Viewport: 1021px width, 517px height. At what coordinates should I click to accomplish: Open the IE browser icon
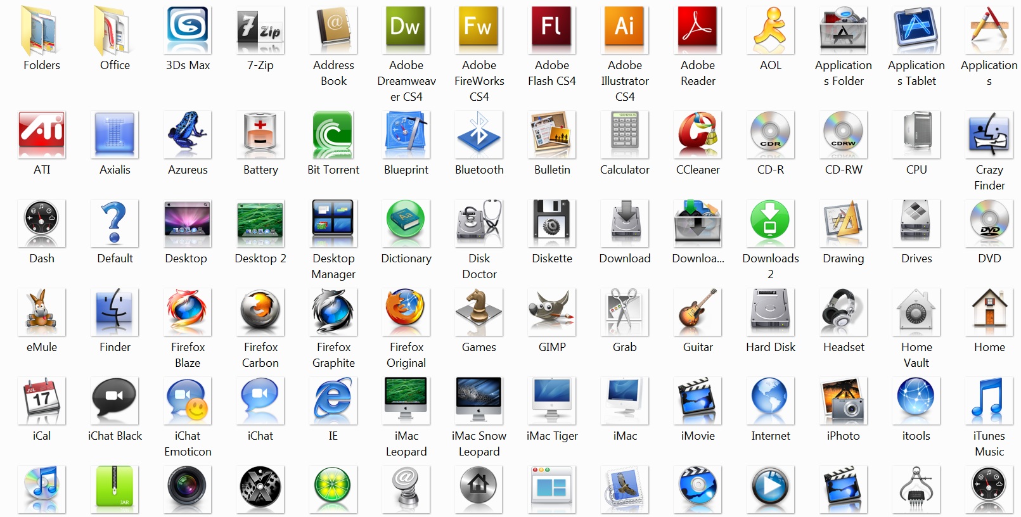pyautogui.click(x=333, y=400)
